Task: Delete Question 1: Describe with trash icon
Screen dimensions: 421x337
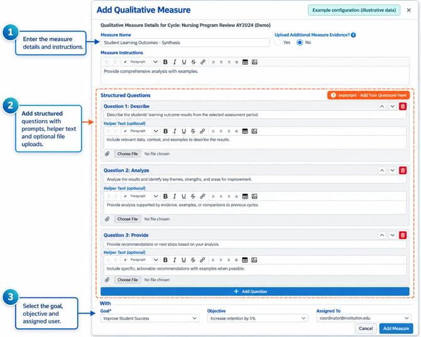Action: (x=403, y=106)
